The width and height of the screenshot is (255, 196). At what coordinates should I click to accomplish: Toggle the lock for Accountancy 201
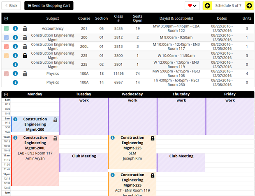(x=25, y=29)
